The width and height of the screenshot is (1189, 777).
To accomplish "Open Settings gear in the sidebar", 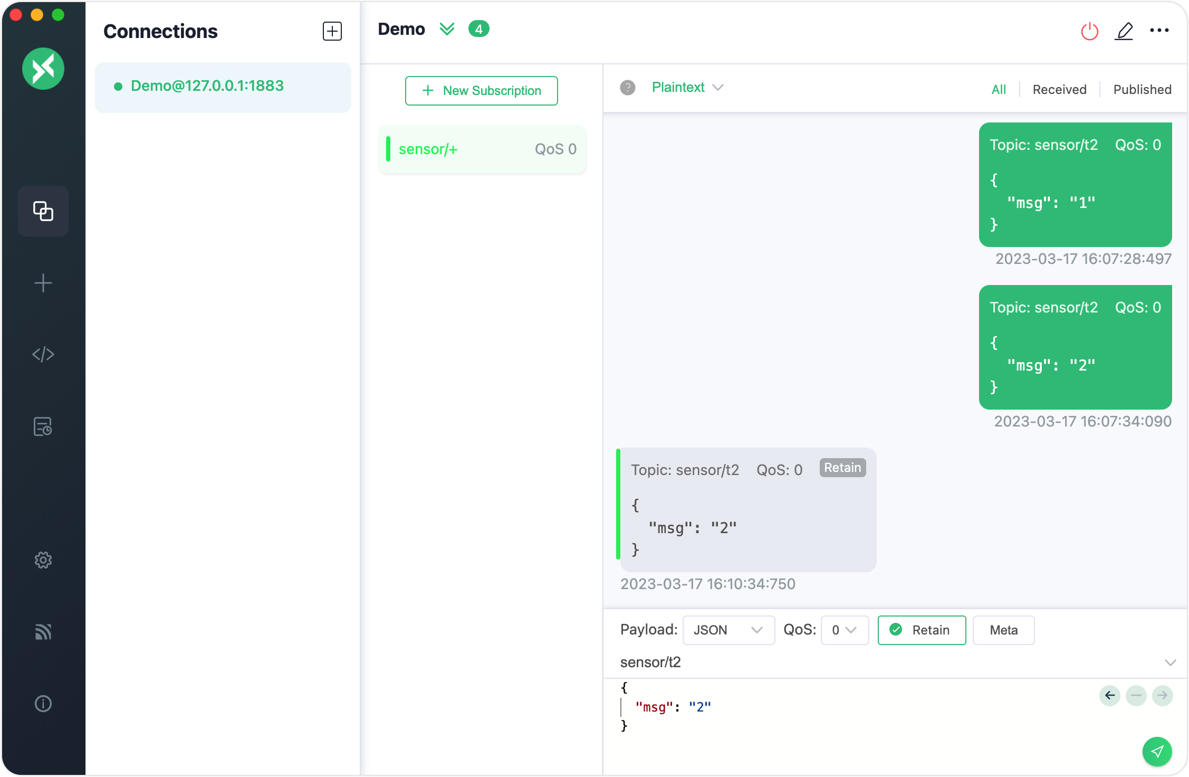I will [43, 560].
